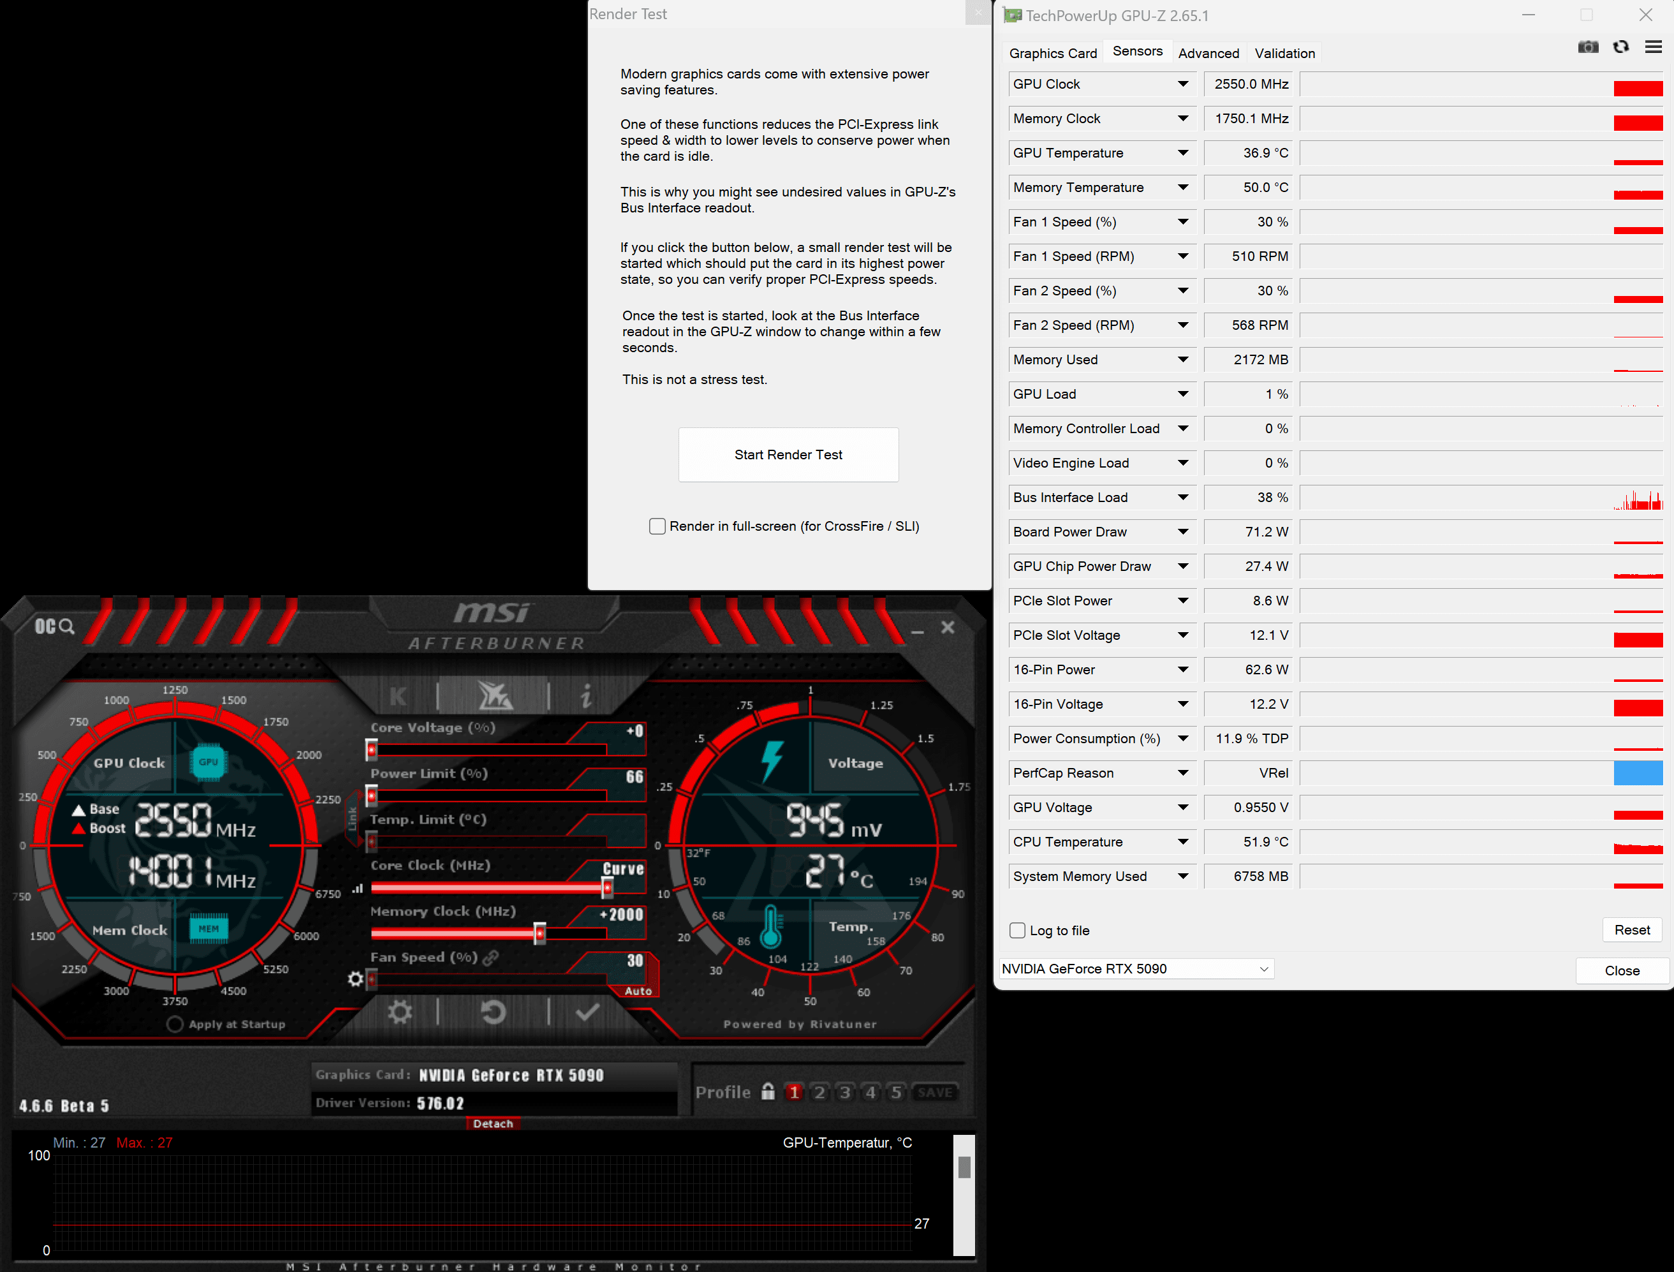Expand the PerfCap Reason dropdown arrow
Image resolution: width=1674 pixels, height=1272 pixels.
coord(1183,773)
